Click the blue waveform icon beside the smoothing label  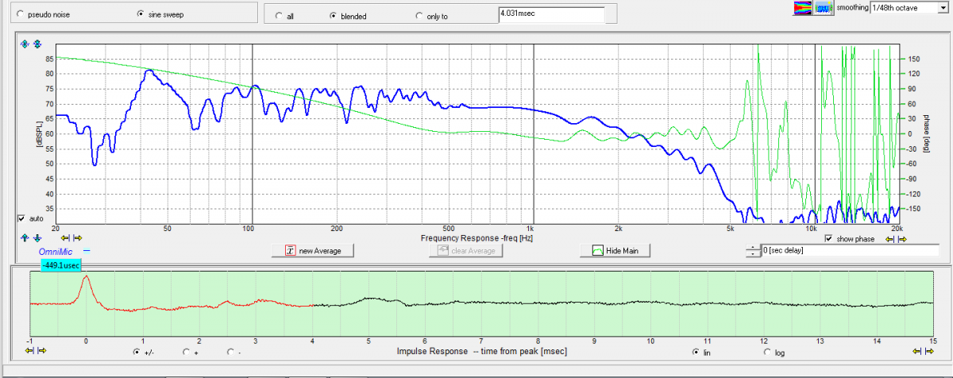(823, 8)
